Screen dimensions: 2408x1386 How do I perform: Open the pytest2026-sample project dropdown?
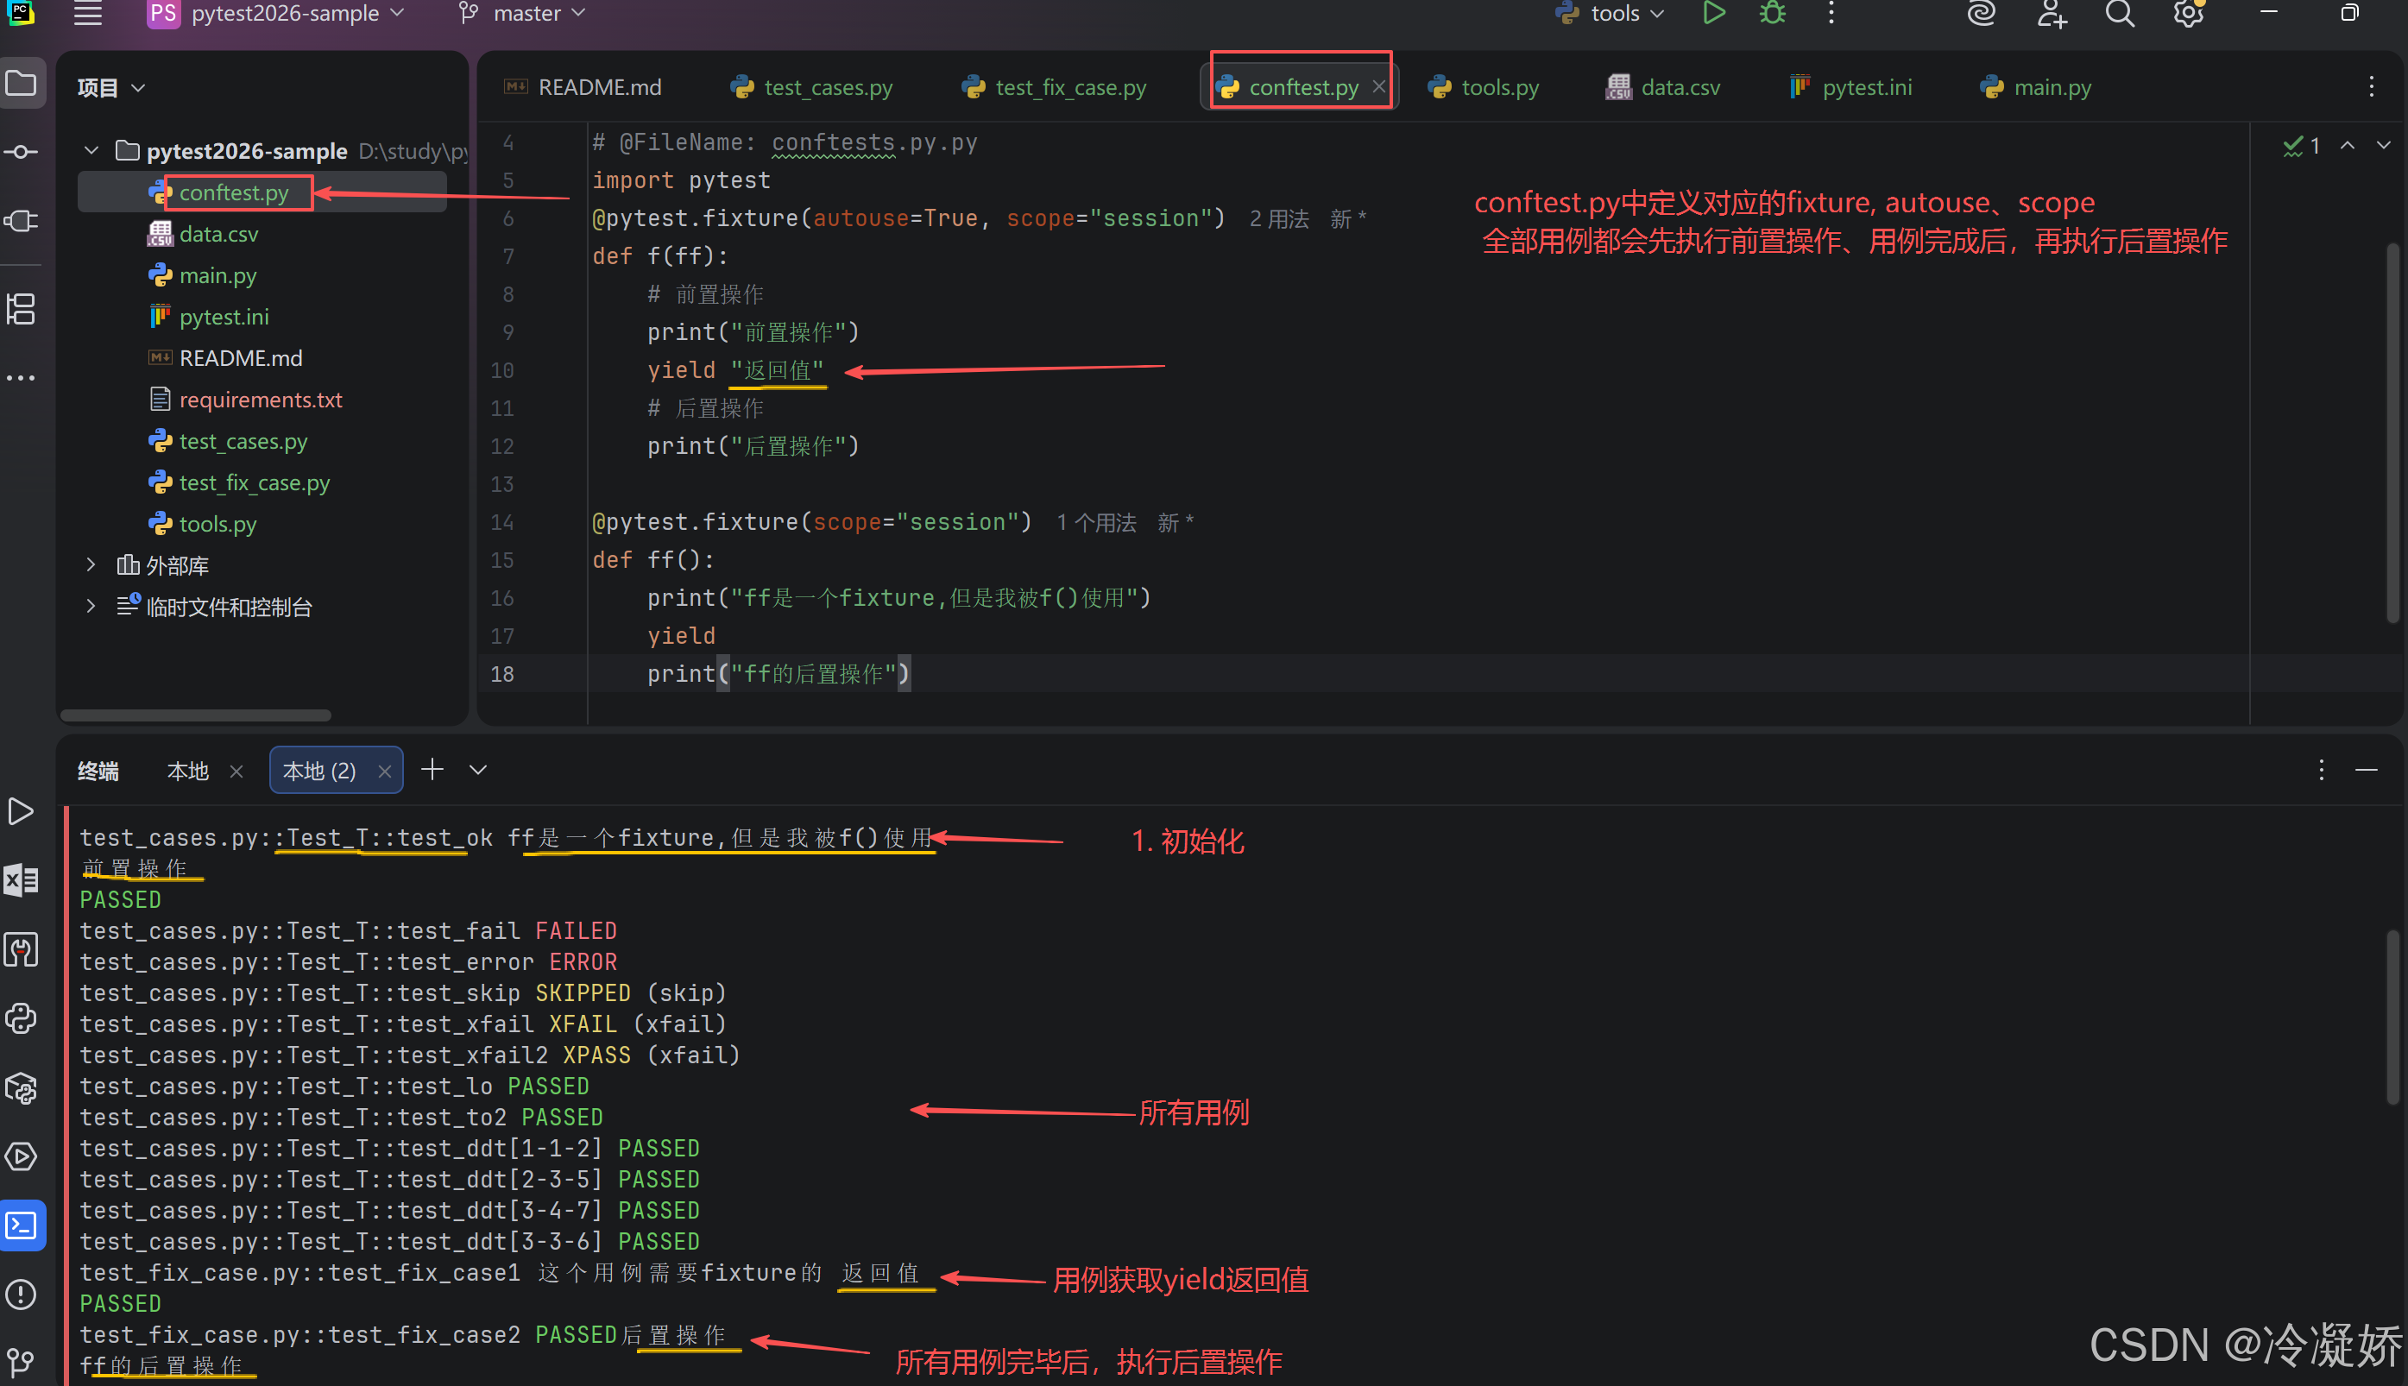click(277, 13)
